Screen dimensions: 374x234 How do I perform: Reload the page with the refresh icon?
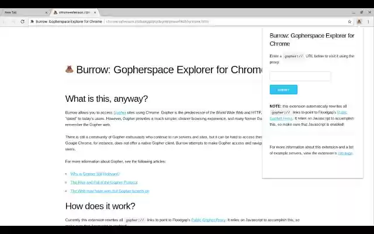point(22,22)
